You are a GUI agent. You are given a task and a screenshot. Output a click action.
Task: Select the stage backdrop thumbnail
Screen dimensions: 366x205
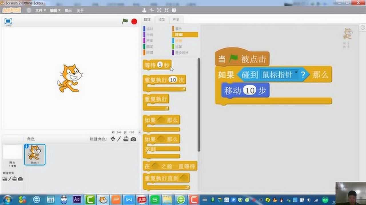[12, 152]
